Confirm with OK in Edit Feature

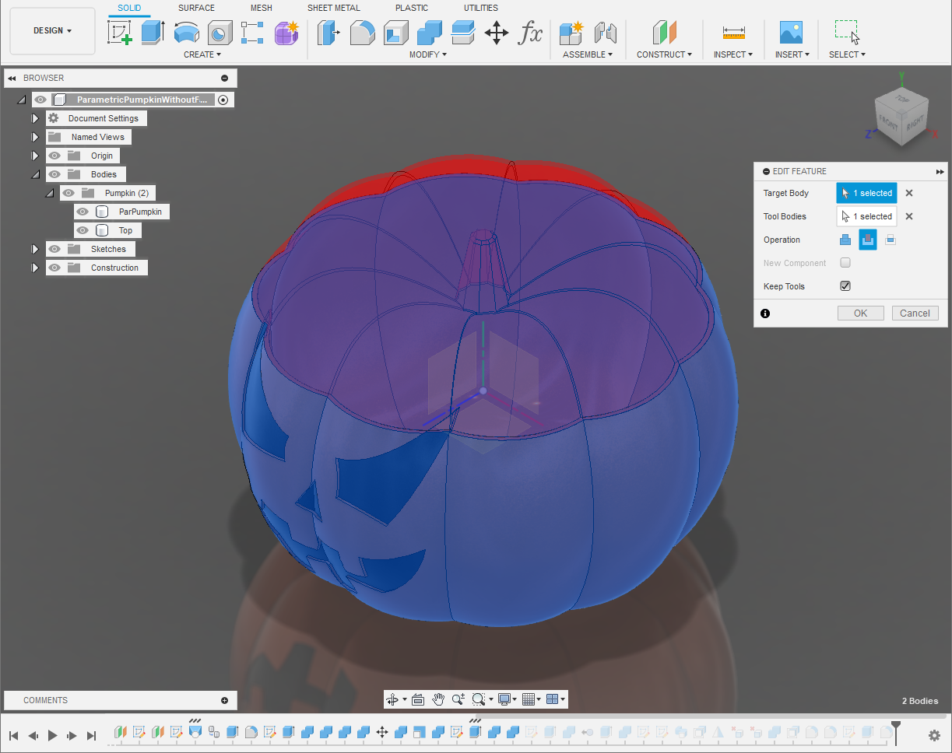click(x=861, y=313)
